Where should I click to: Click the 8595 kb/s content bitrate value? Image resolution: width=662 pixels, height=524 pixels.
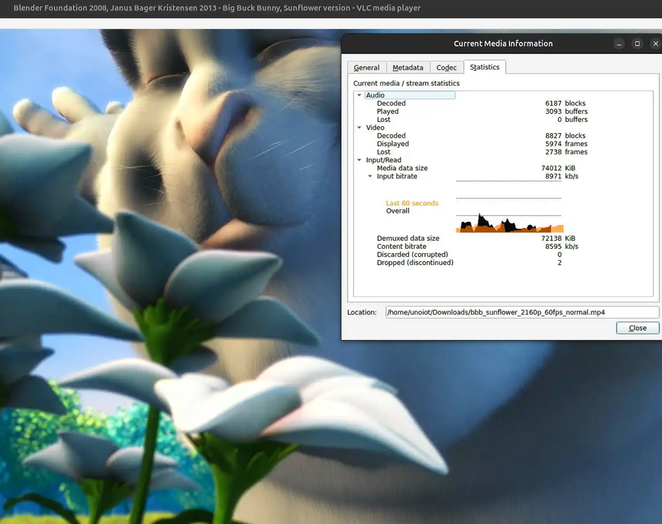[x=562, y=246]
